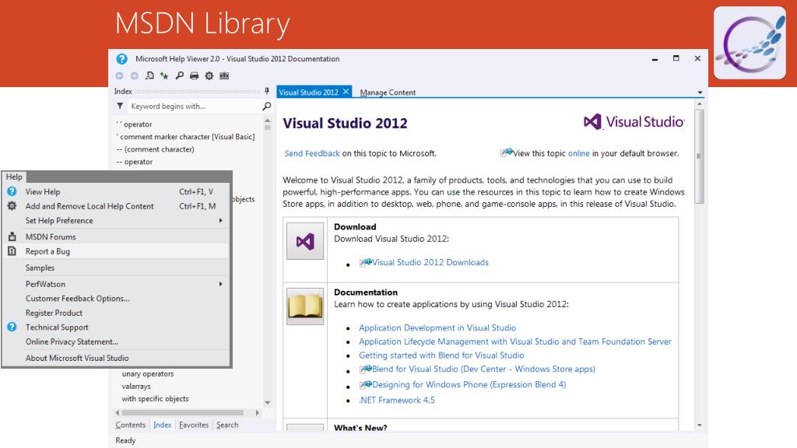Click the Technical Support question mark icon
The image size is (797, 448).
click(x=12, y=327)
